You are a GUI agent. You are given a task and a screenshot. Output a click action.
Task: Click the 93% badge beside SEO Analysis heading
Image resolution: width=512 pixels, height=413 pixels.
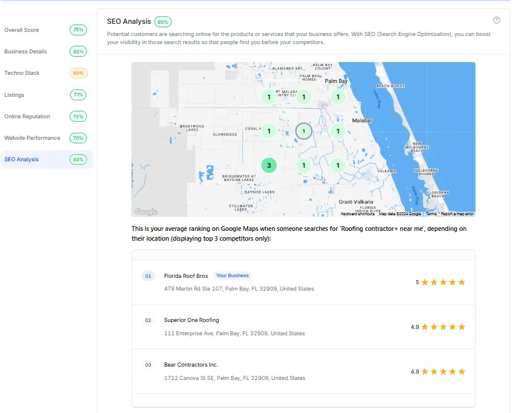click(x=162, y=22)
